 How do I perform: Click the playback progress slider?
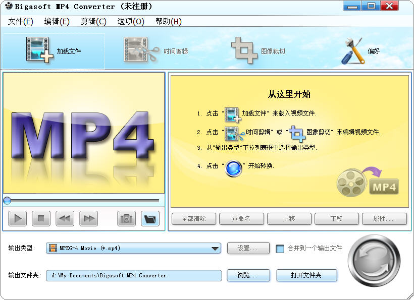(83, 201)
